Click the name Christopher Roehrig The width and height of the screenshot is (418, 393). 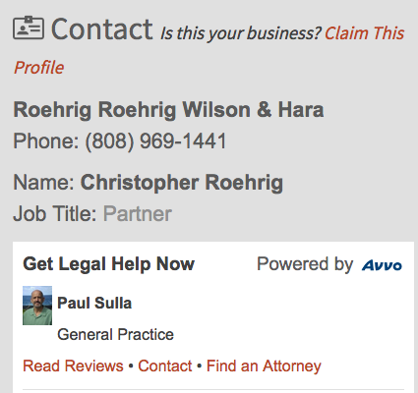pos(182,183)
